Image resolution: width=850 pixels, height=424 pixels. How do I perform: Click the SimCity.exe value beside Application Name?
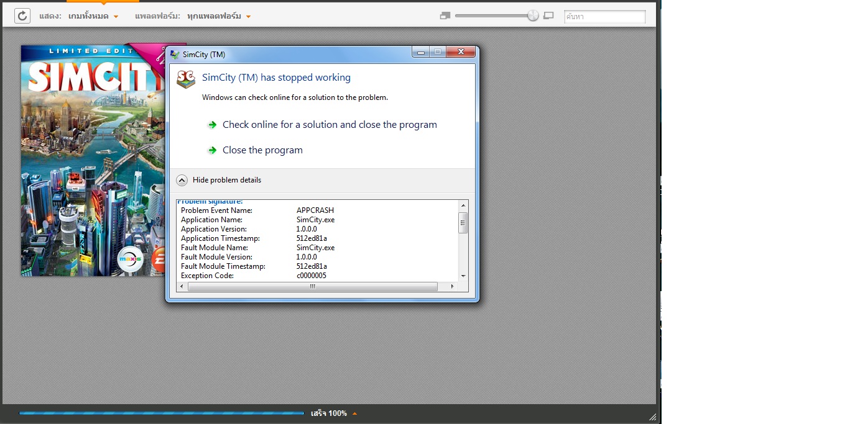pyautogui.click(x=315, y=220)
